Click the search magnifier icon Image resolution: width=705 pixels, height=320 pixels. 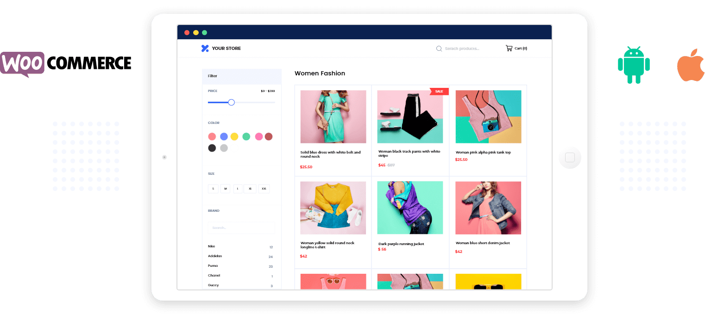click(439, 49)
